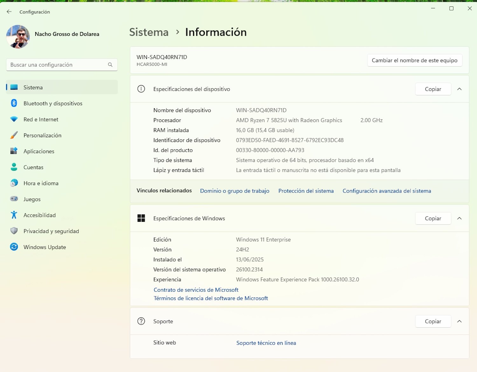The height and width of the screenshot is (372, 477).
Task: Click the Privacidad y seguridad shield icon
Action: click(14, 231)
